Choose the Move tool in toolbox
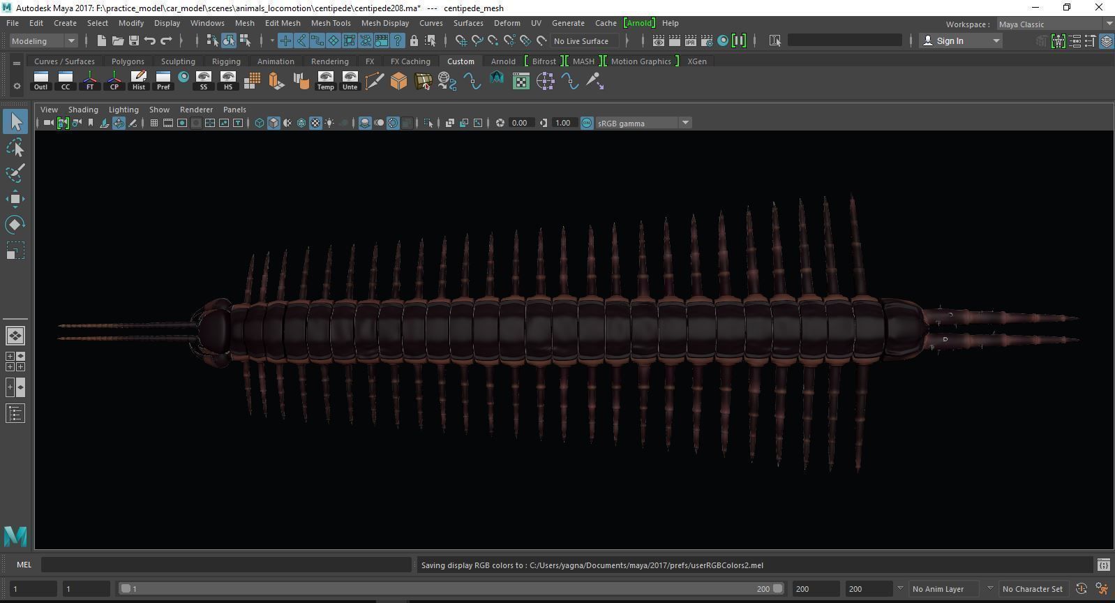Screen dimensions: 1115x603 tap(15, 199)
